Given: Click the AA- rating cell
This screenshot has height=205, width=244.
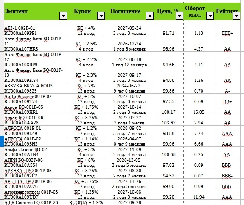Looking at the screenshot, I should point(227,152).
